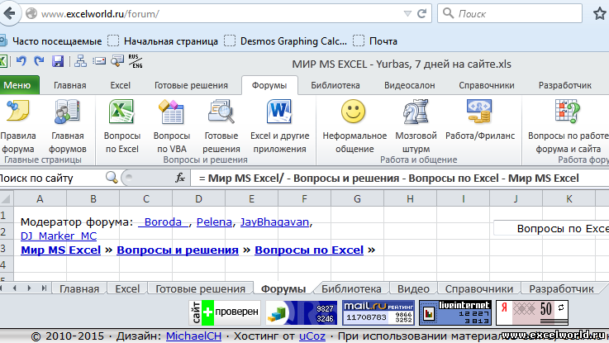Screen dimensions: 609x343
Task: Click the Поиск по сайту search box
Action: (x=52, y=178)
